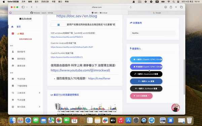Open Wi-Fi status in menu bar
This screenshot has height=126, width=202.
pyautogui.click(x=169, y=2)
